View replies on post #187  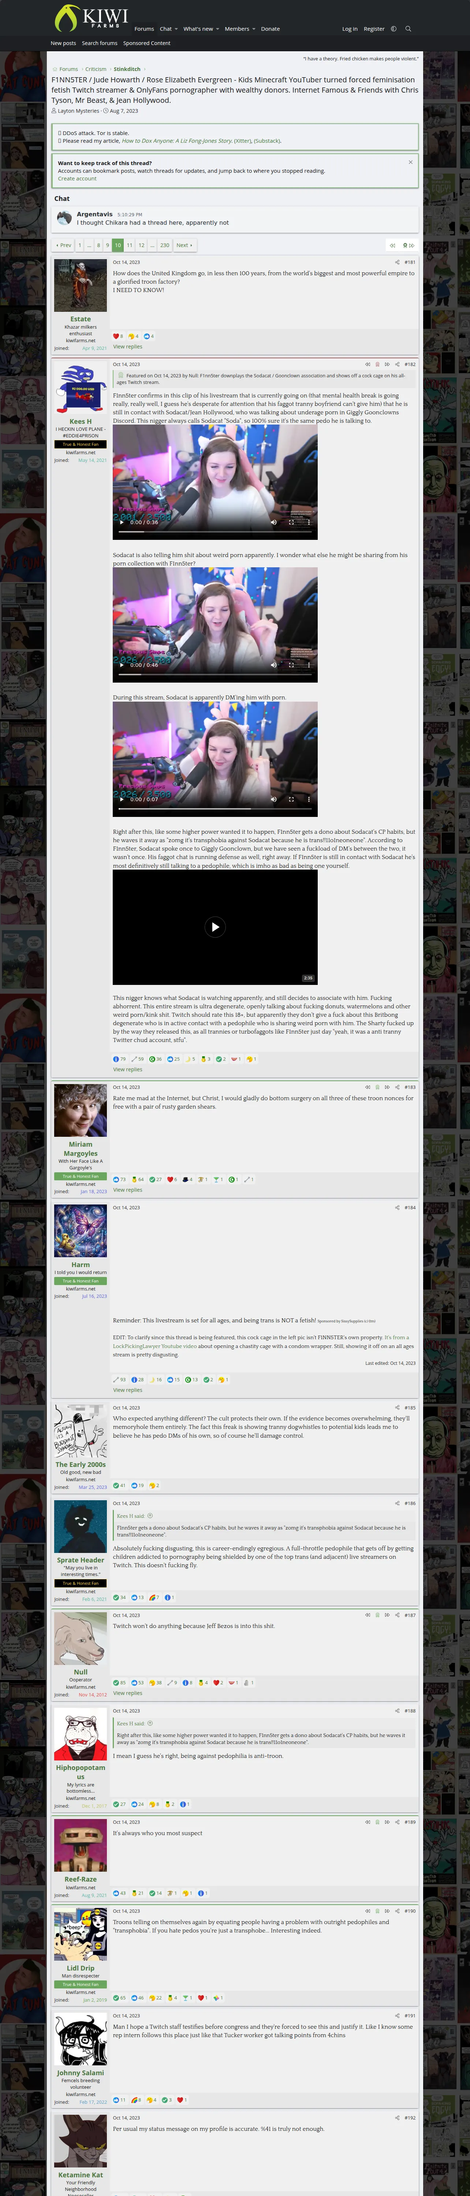[x=128, y=1693]
